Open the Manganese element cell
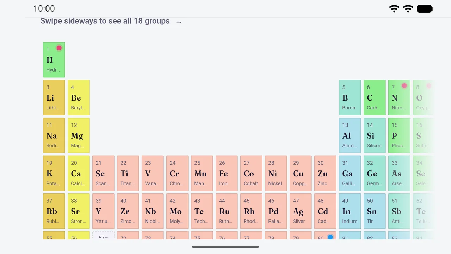The image size is (451, 254). pyautogui.click(x=202, y=173)
